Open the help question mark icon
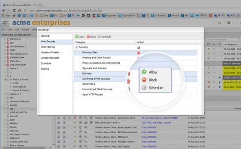 [x=229, y=23]
